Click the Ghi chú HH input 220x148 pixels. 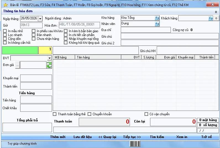pyautogui.click(x=188, y=50)
